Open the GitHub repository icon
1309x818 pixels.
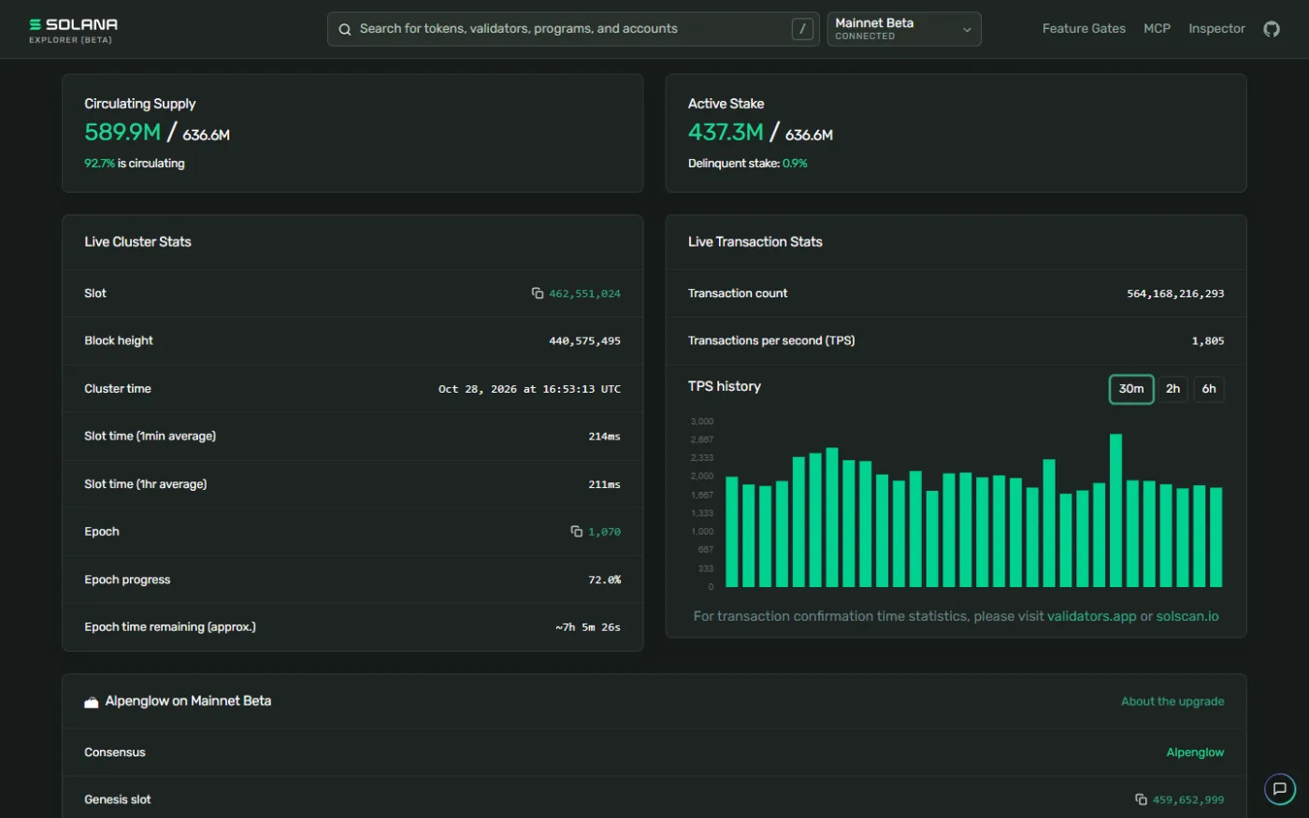point(1272,29)
